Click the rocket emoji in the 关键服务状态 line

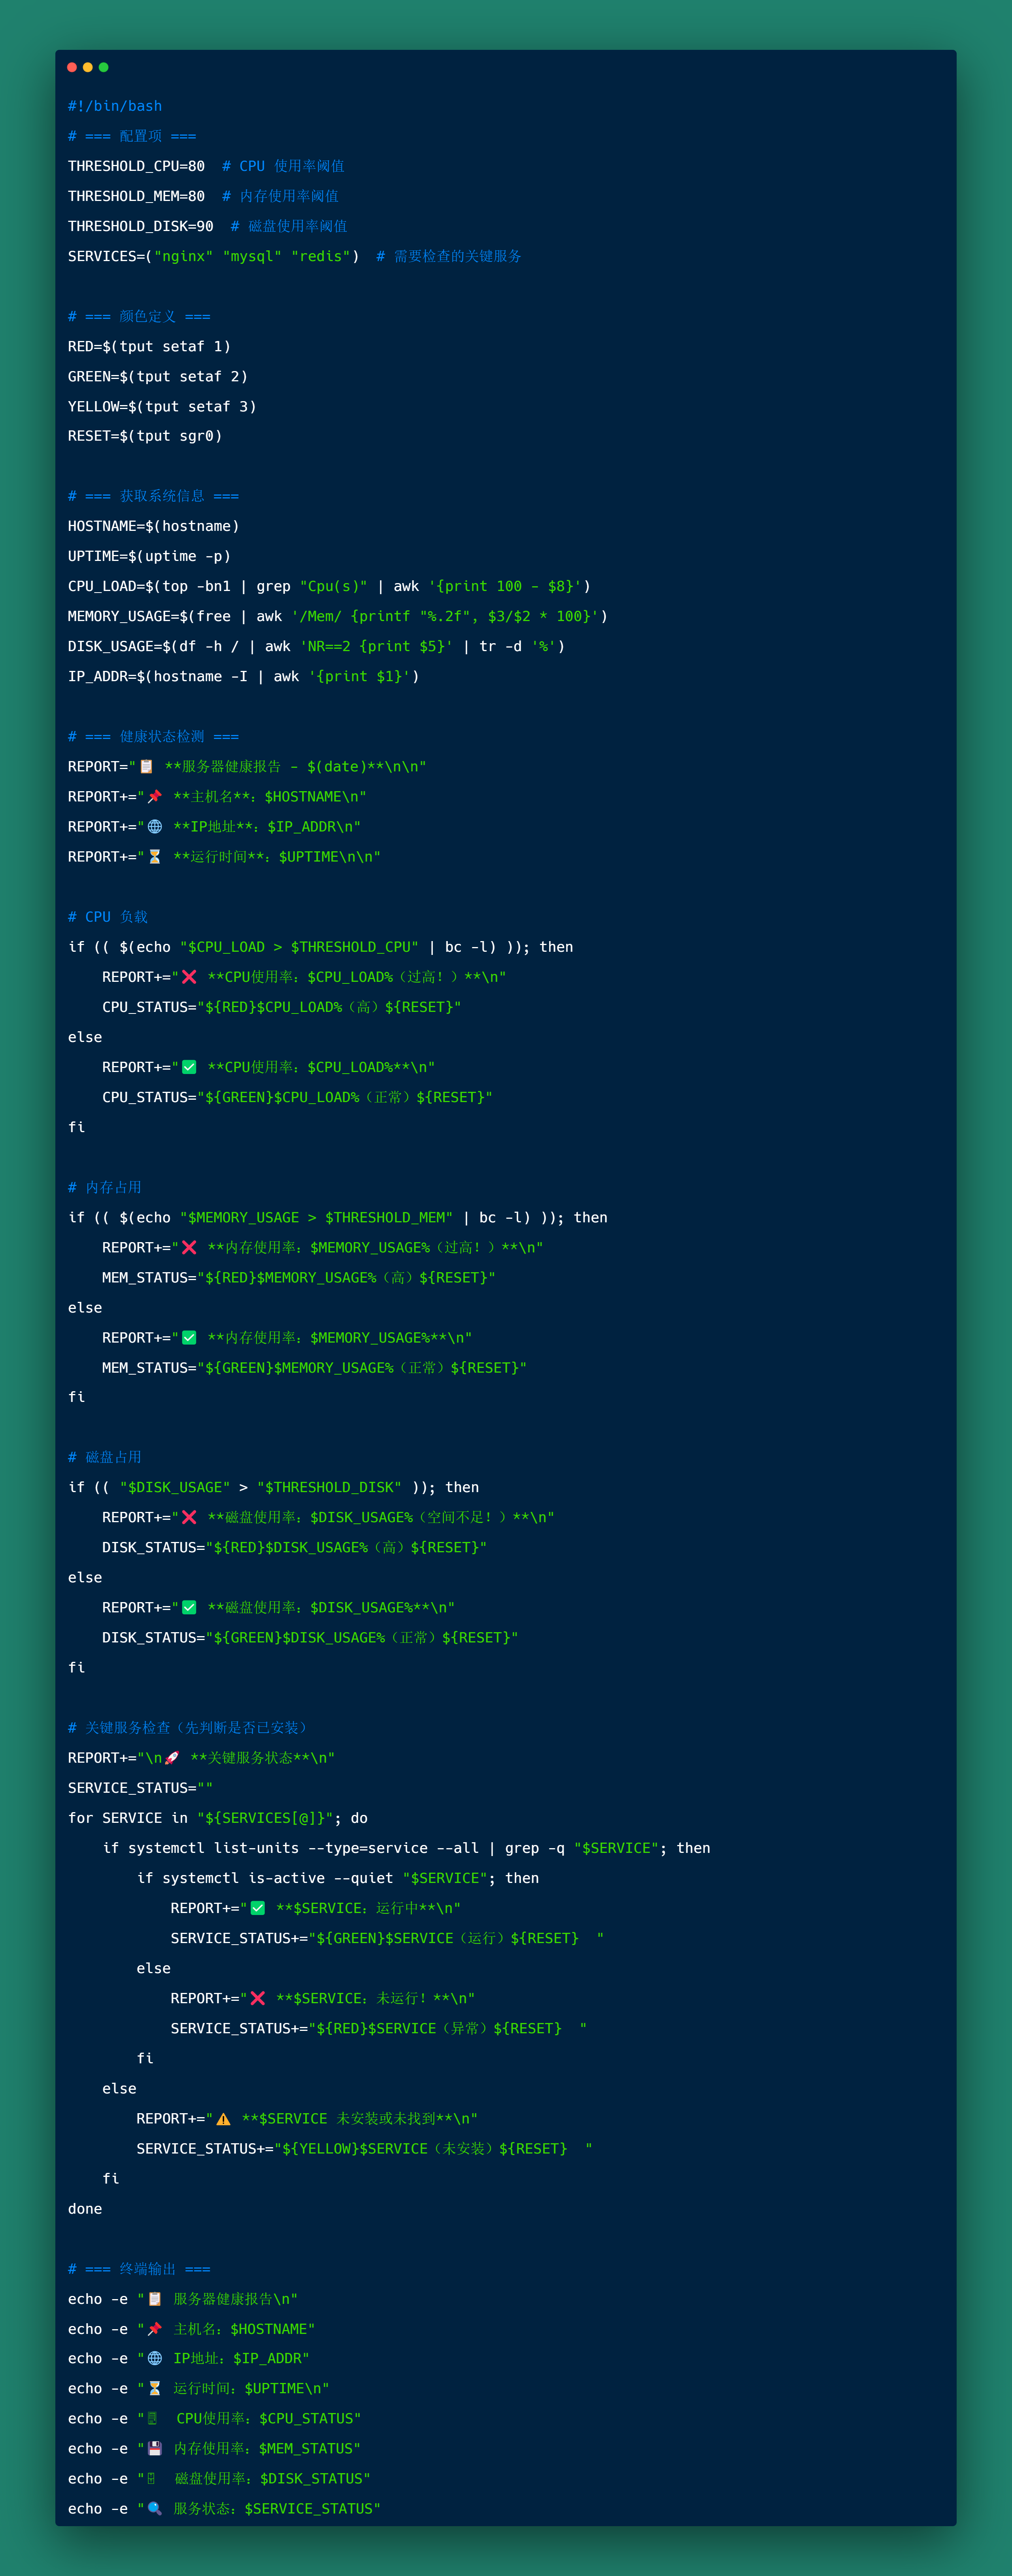[x=172, y=1757]
